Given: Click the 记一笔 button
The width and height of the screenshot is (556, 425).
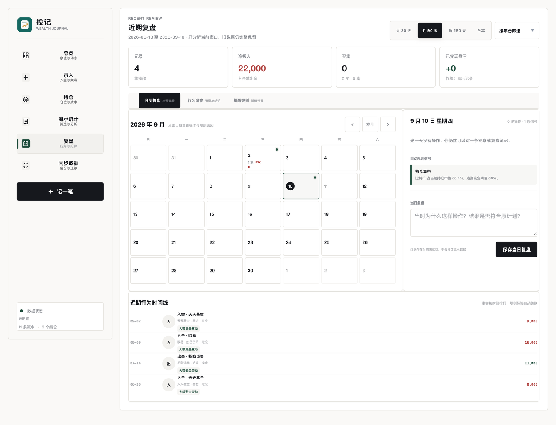Looking at the screenshot, I should tap(60, 191).
